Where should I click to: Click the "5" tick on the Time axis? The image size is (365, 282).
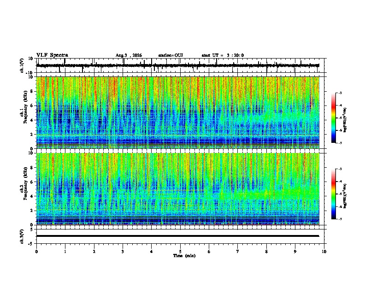pyautogui.click(x=180, y=252)
